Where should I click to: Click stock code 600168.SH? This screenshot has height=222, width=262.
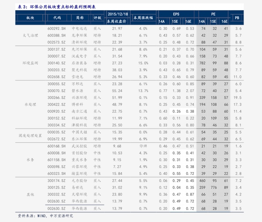[x=56, y=146]
